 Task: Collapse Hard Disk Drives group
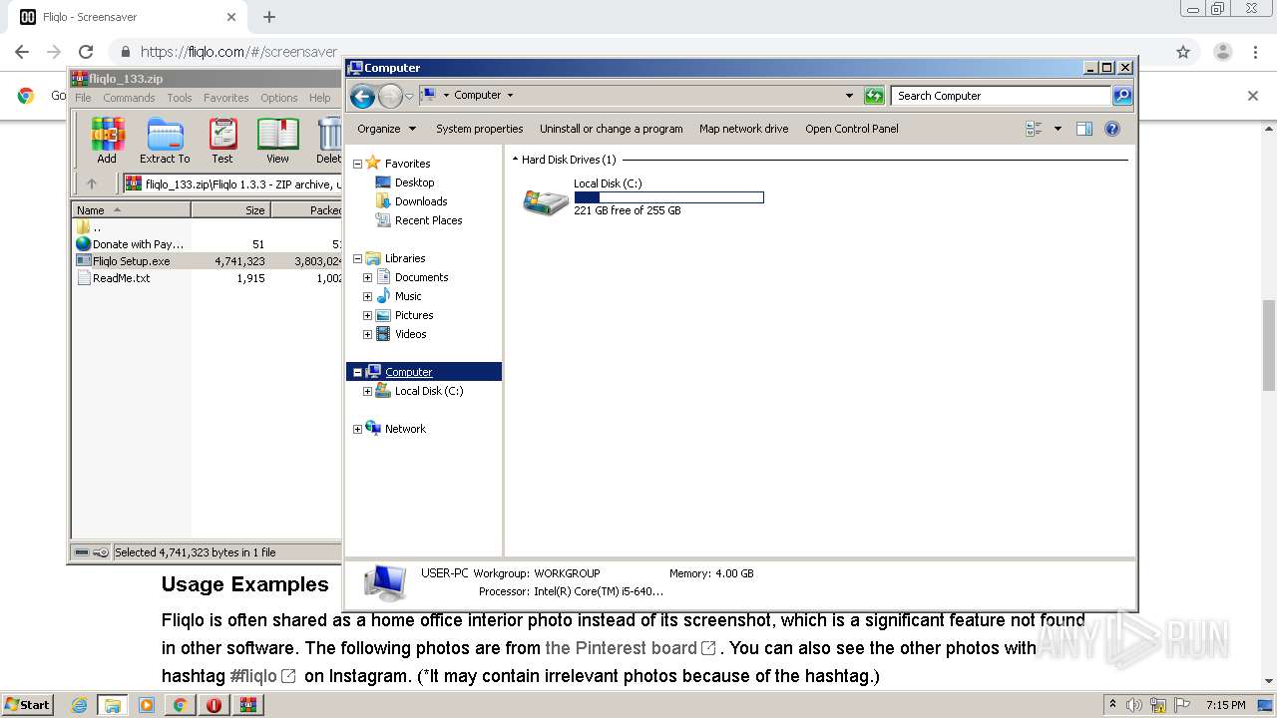coord(516,160)
